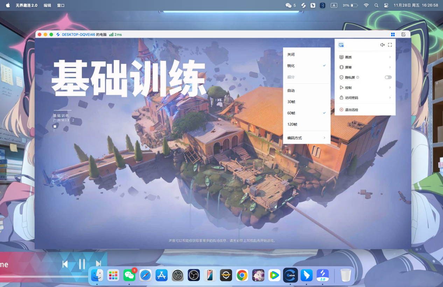Open the 画质 (image quality) settings
Viewport: 443px width, 287px height.
(x=349, y=57)
